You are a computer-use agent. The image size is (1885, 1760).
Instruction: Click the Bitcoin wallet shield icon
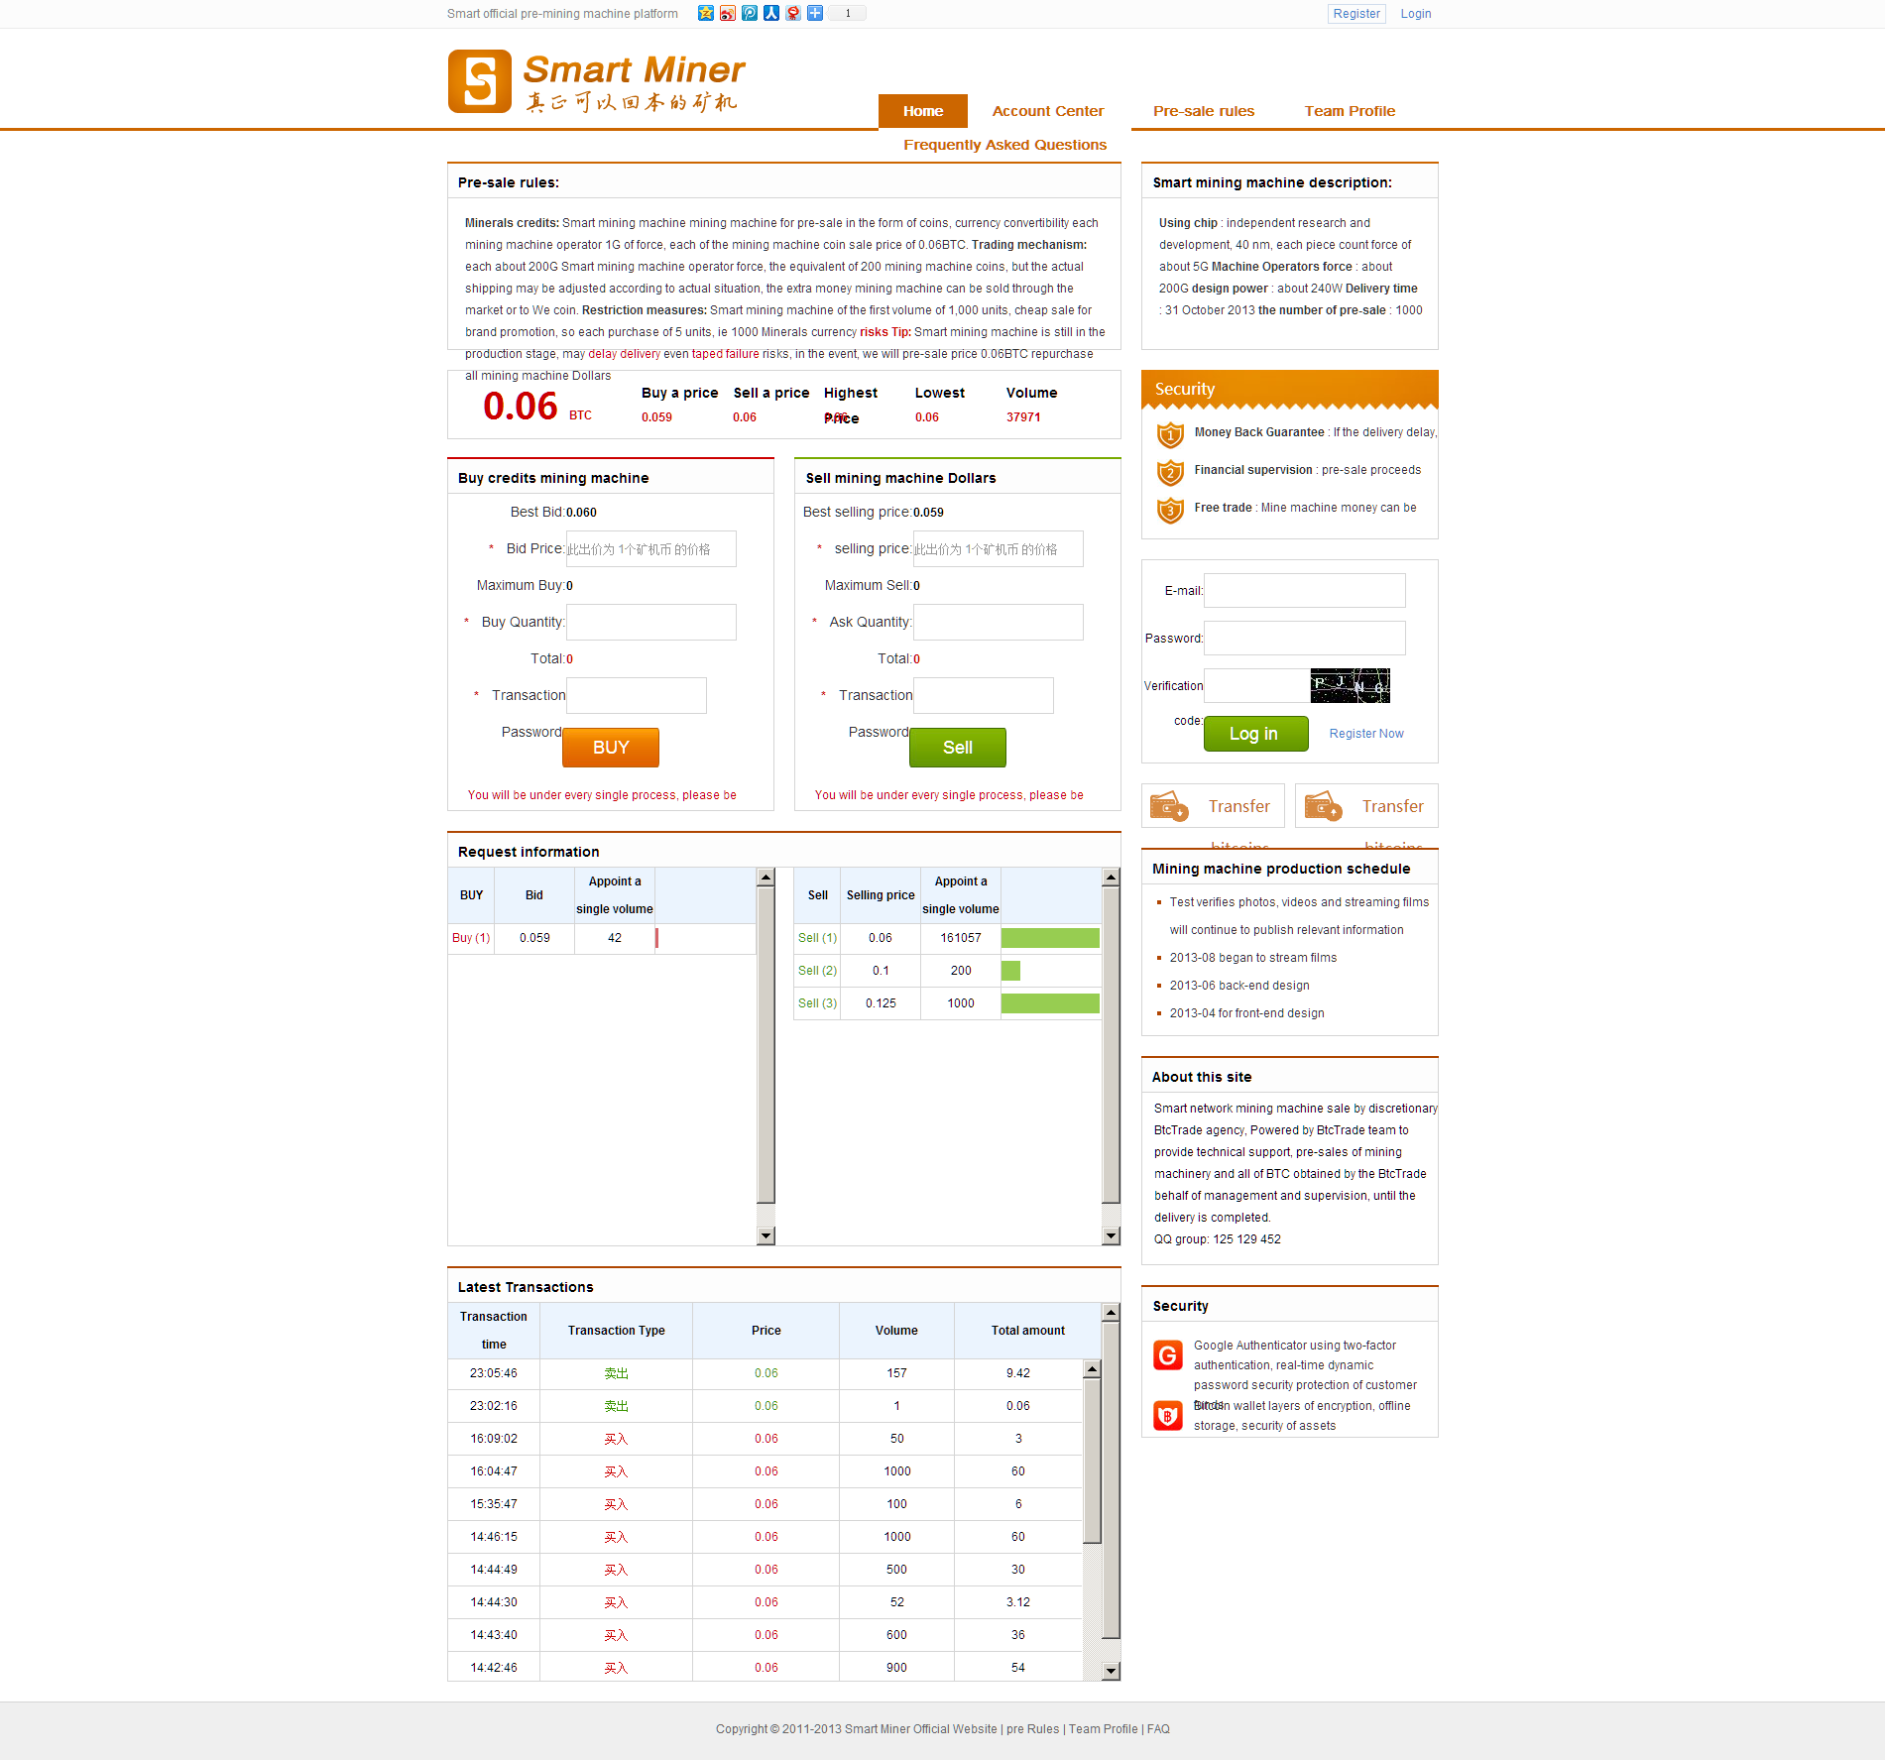(x=1168, y=1415)
